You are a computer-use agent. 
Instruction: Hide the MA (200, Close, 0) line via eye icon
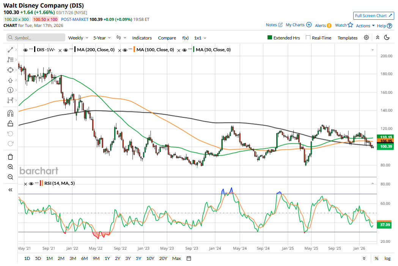65,50
